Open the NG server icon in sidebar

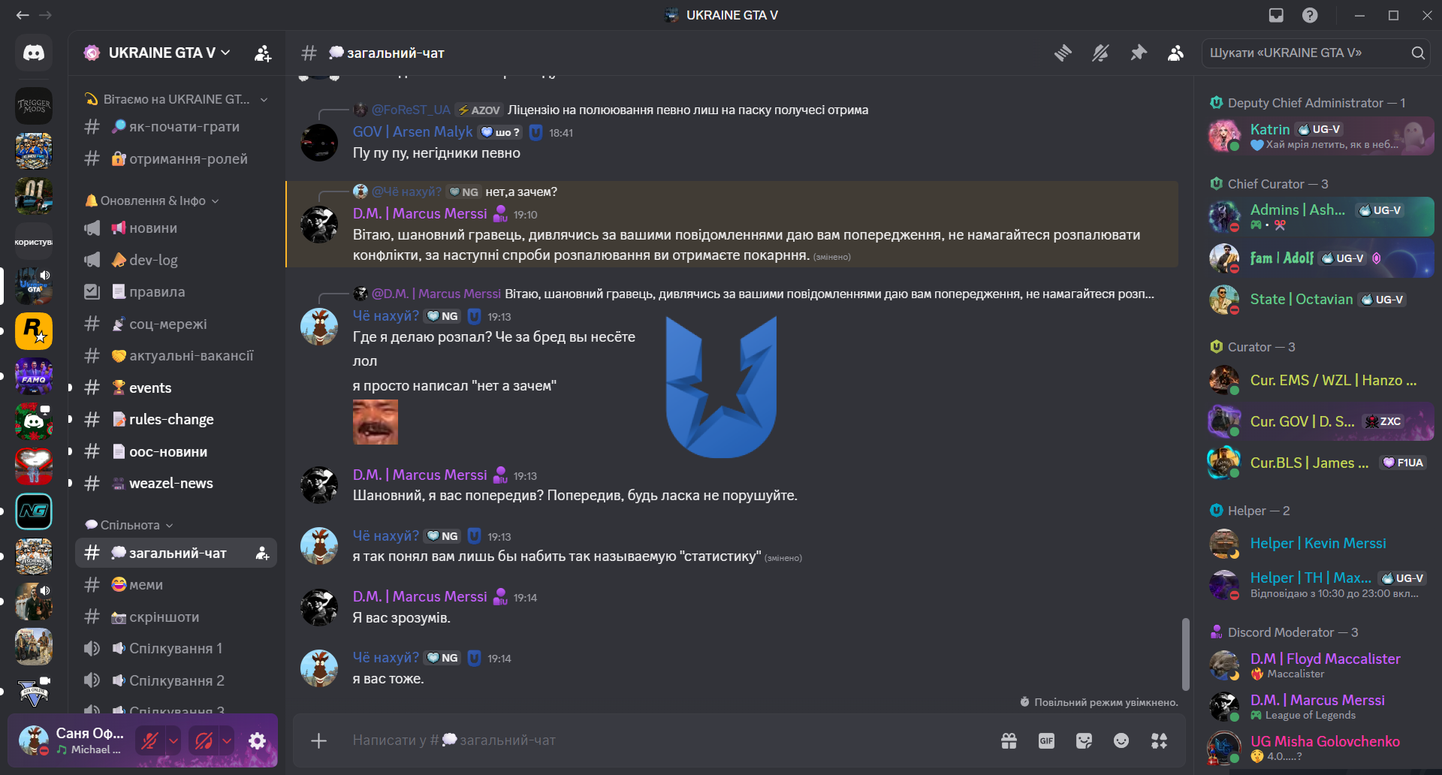pos(34,511)
